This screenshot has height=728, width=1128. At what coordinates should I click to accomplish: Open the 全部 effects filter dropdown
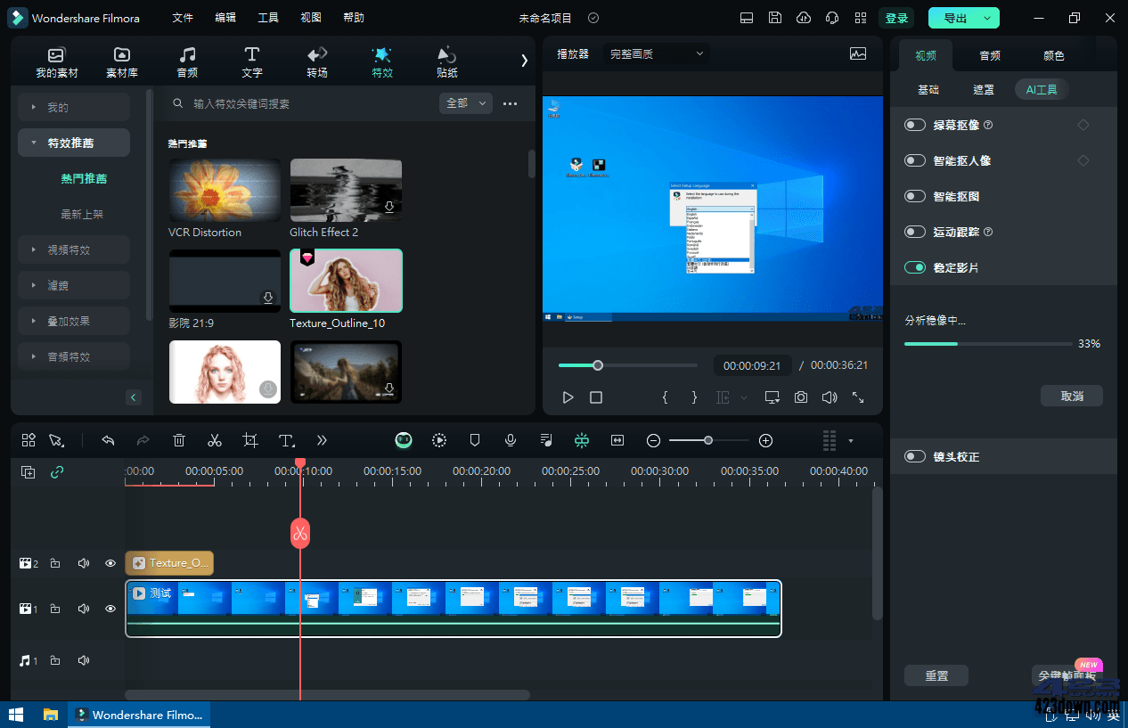coord(465,102)
